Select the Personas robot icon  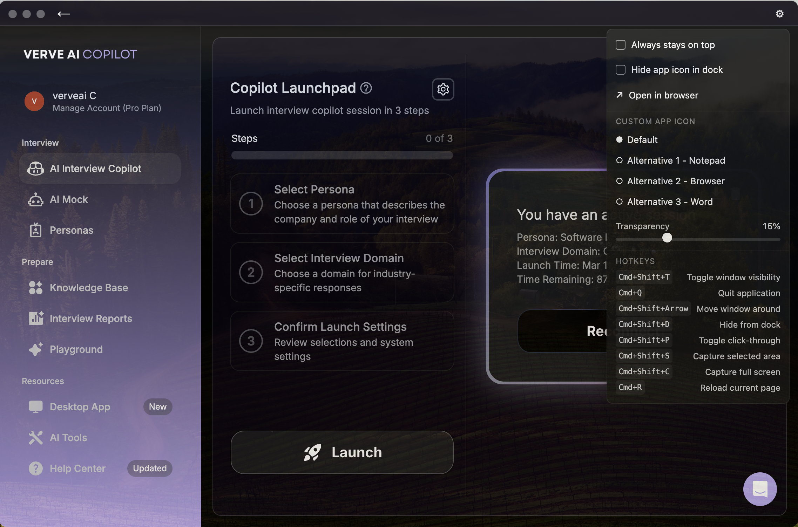[35, 230]
